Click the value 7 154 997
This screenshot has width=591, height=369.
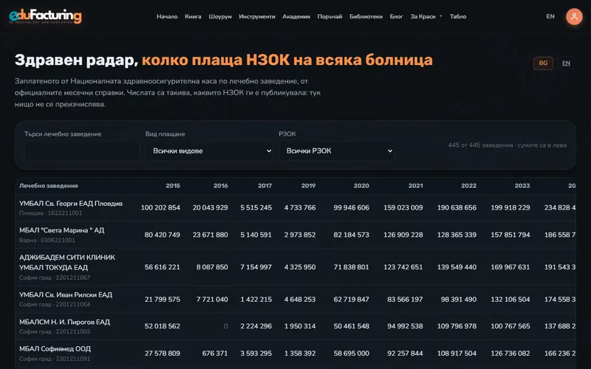point(256,267)
